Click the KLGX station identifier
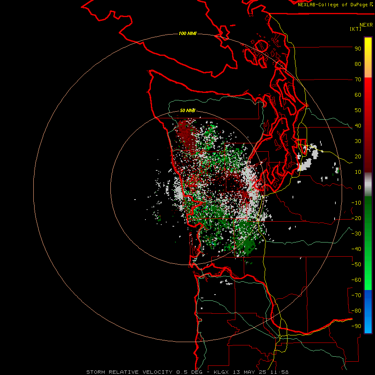The image size is (375, 375). pos(221,372)
